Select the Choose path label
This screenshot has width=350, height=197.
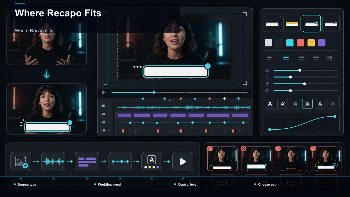click(268, 184)
